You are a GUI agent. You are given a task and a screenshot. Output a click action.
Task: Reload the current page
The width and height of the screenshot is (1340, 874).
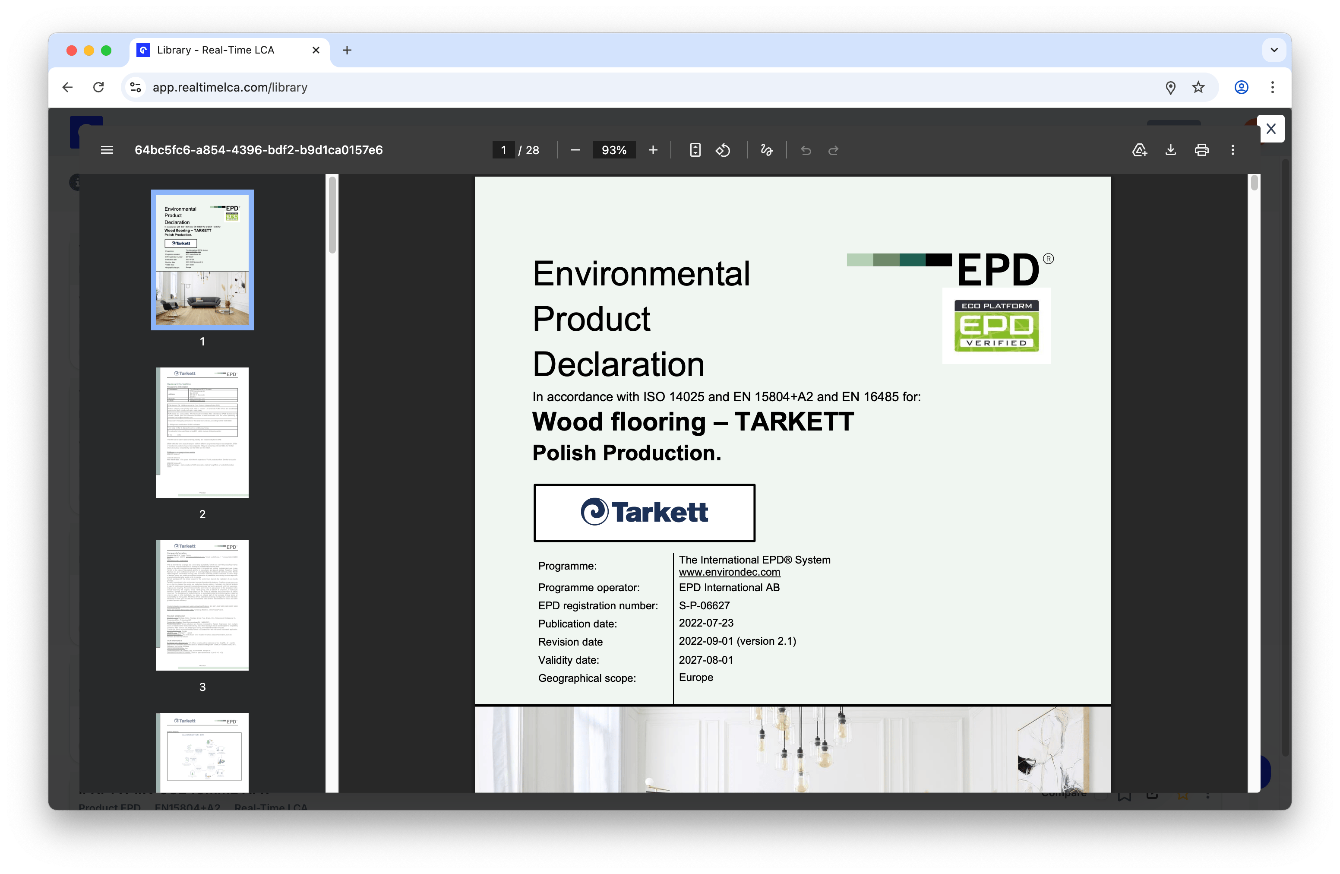[x=98, y=87]
